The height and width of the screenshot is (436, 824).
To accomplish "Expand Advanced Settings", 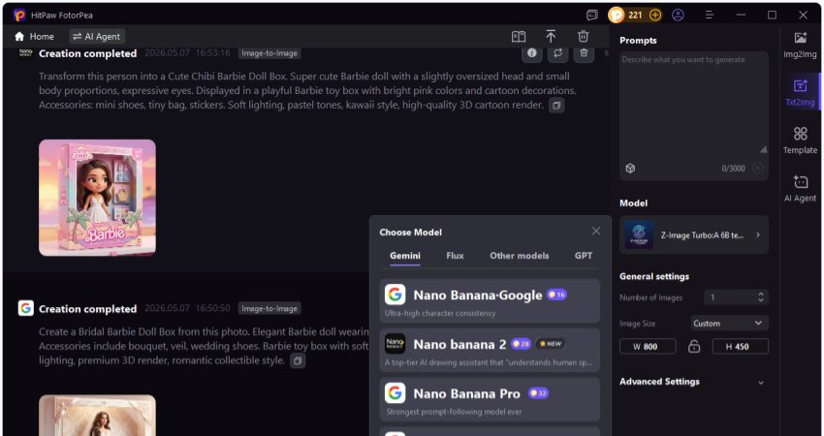I will pos(694,382).
